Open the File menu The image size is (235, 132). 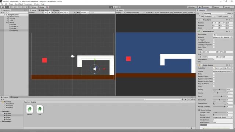2,4
